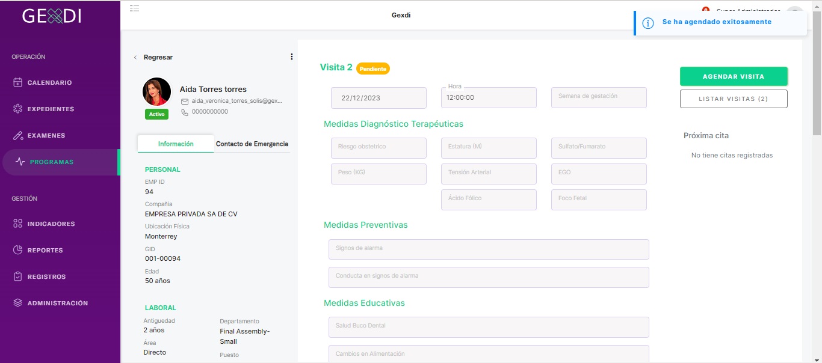The width and height of the screenshot is (822, 363).
Task: Click the Foco Fetal field
Action: pyautogui.click(x=599, y=200)
